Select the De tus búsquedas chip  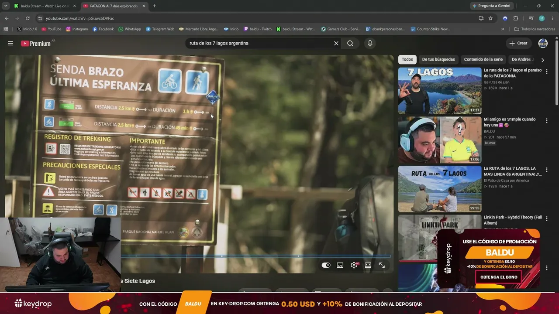click(x=438, y=59)
